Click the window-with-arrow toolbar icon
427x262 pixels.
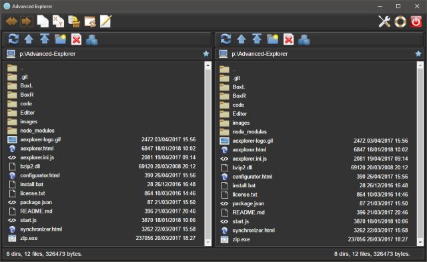tap(90, 21)
